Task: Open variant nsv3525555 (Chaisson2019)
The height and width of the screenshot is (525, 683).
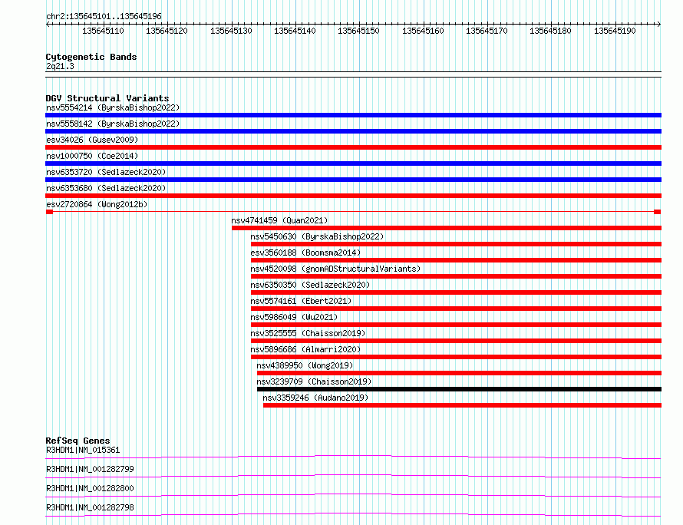Action: (308, 333)
